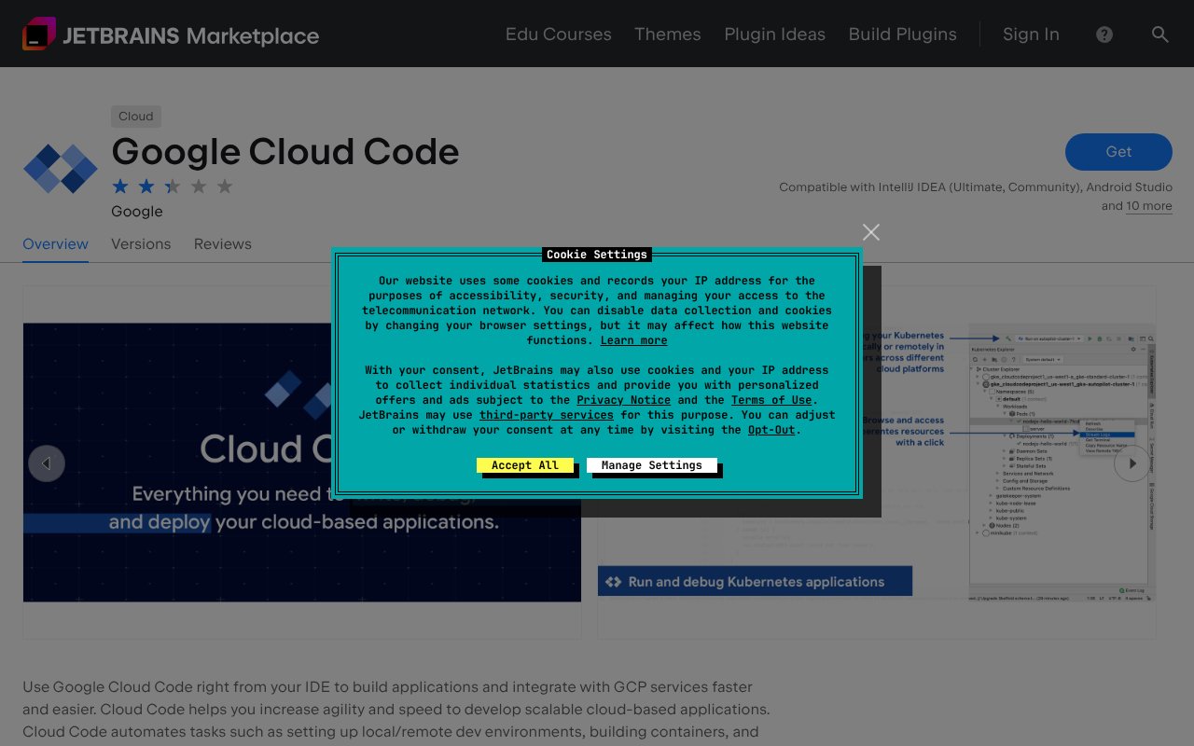Show previous screenshot with left arrow
The width and height of the screenshot is (1194, 746).
pyautogui.click(x=47, y=463)
